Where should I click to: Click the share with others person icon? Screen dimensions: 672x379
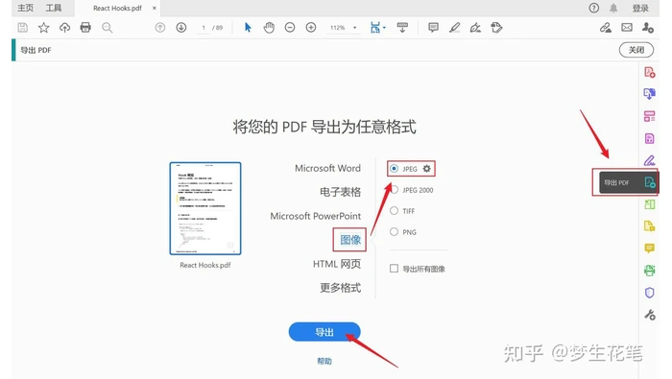pyautogui.click(x=648, y=28)
